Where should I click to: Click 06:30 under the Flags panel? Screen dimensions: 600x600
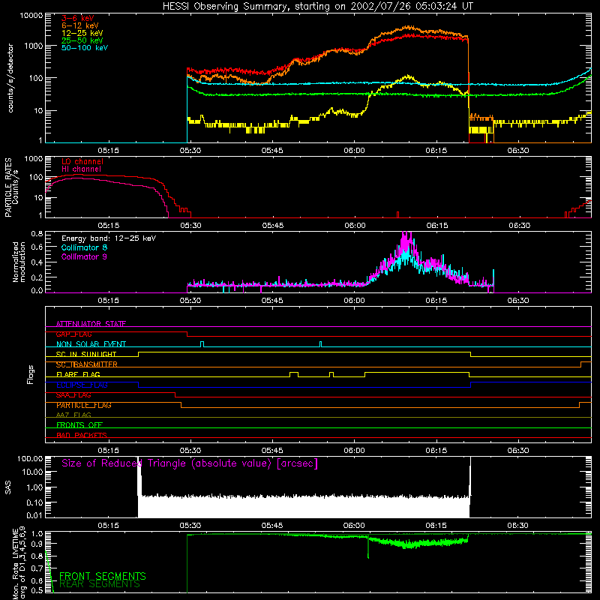(518, 451)
